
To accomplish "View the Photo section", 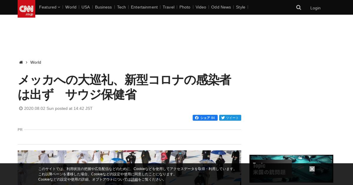I will pos(185,7).
